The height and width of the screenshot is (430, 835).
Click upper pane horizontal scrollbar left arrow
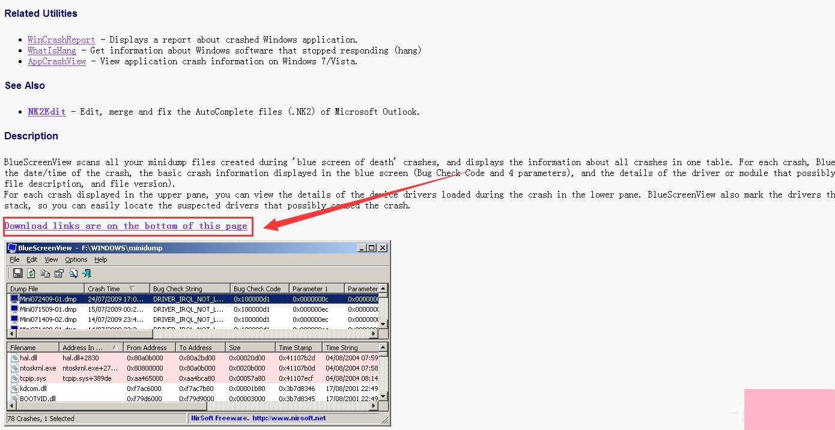click(x=13, y=333)
